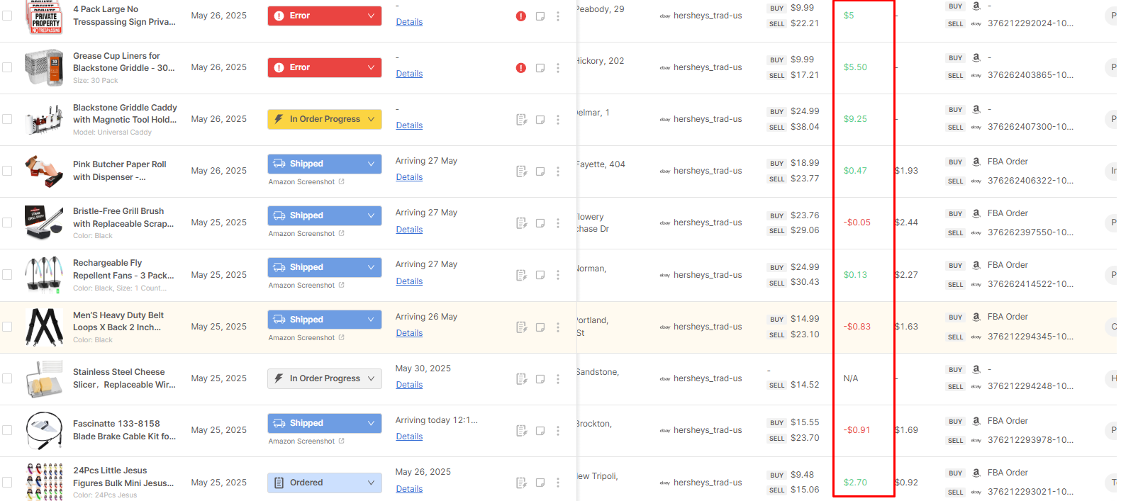Click the red Error status for Grease Cup Liners

[x=325, y=67]
